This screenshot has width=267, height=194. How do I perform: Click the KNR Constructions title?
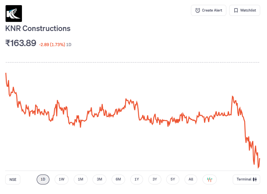38,29
